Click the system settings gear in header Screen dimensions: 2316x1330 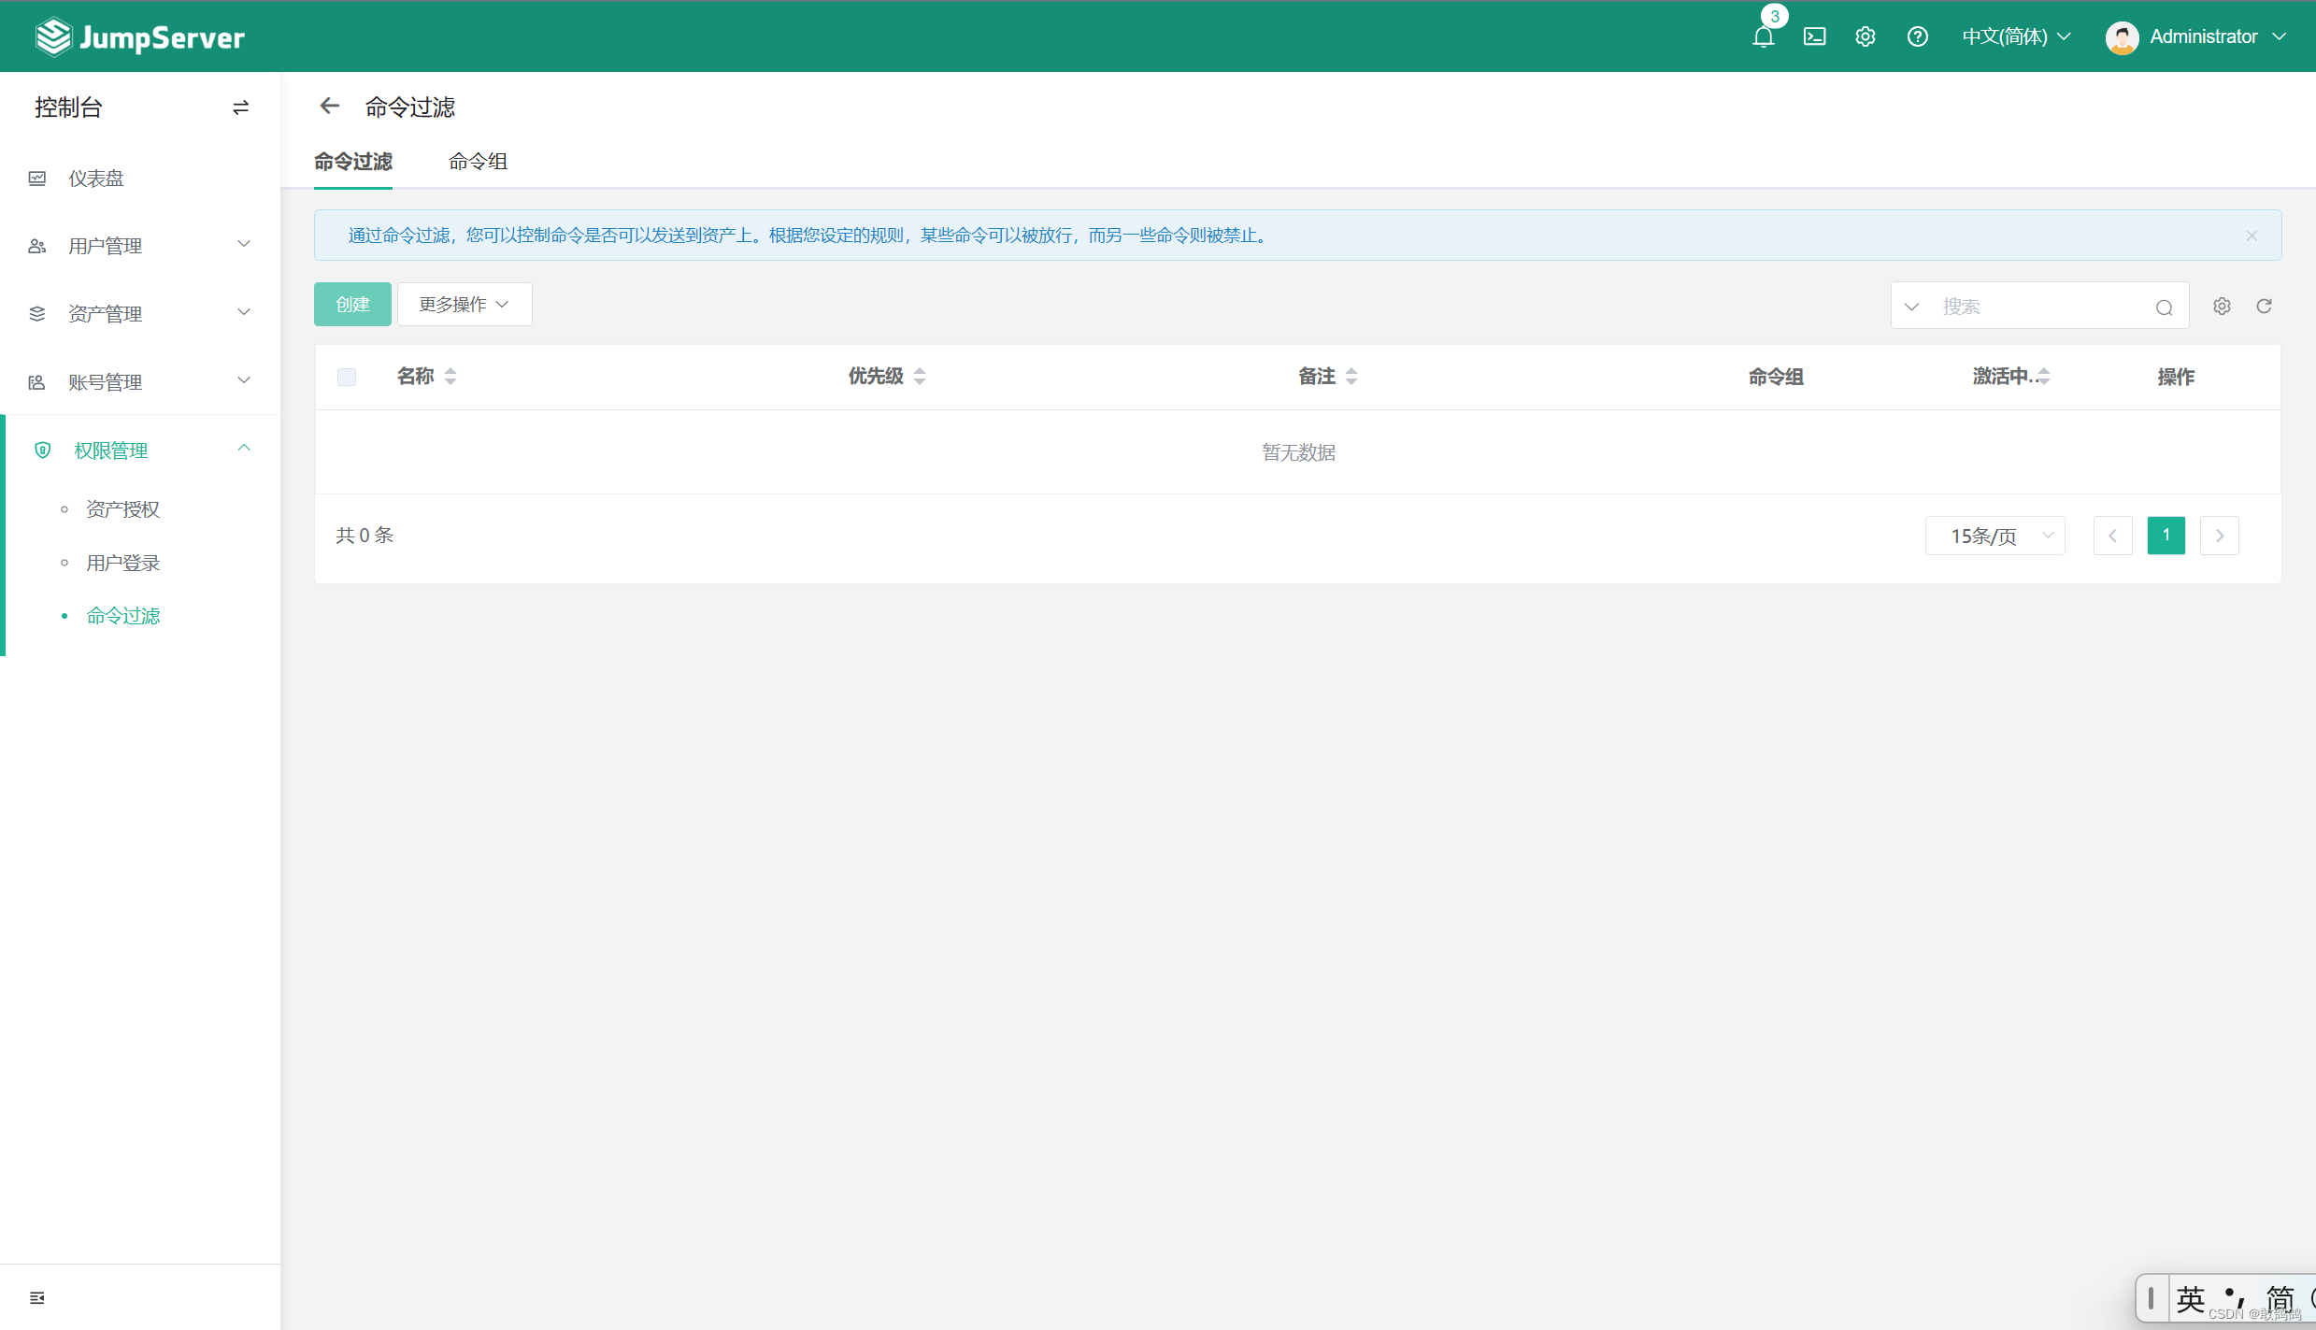click(1865, 37)
